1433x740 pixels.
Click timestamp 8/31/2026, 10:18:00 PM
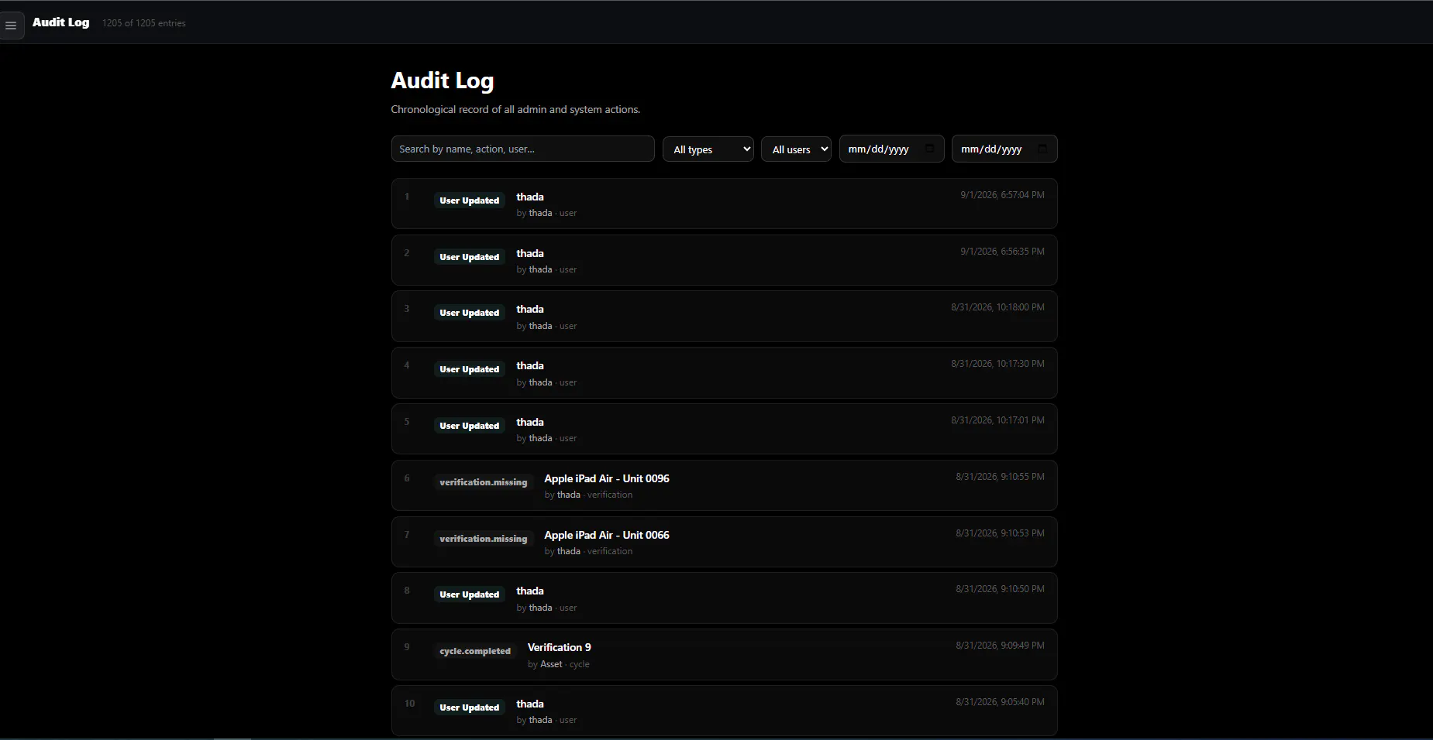(997, 307)
